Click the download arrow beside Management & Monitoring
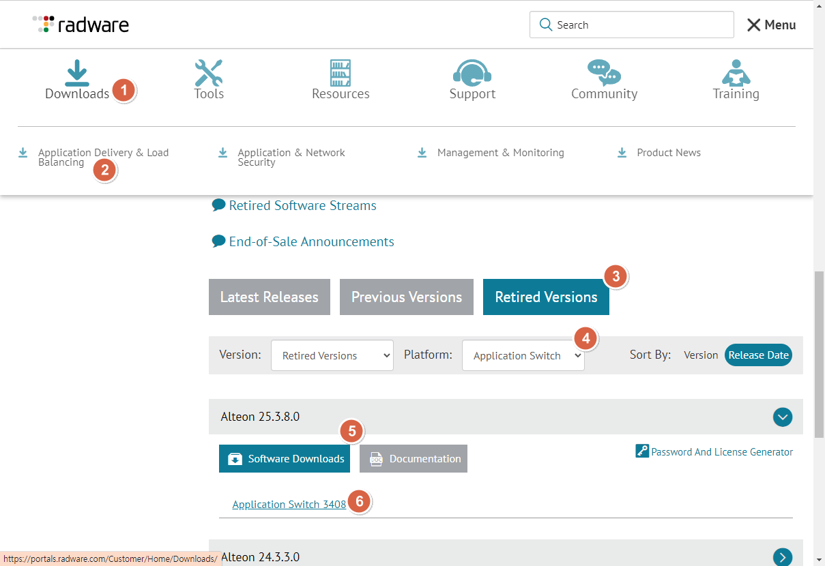 click(x=422, y=153)
